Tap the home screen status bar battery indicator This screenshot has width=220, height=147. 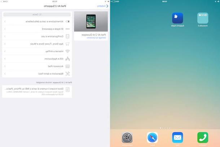pos(114,1)
